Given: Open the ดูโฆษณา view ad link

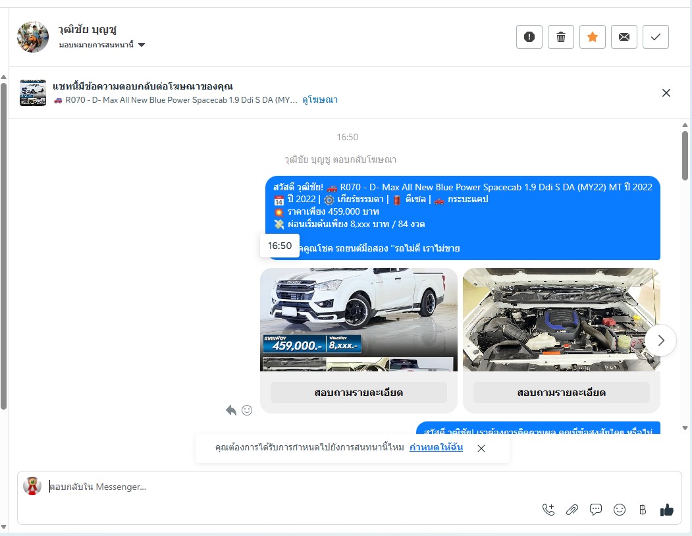Looking at the screenshot, I should [320, 100].
